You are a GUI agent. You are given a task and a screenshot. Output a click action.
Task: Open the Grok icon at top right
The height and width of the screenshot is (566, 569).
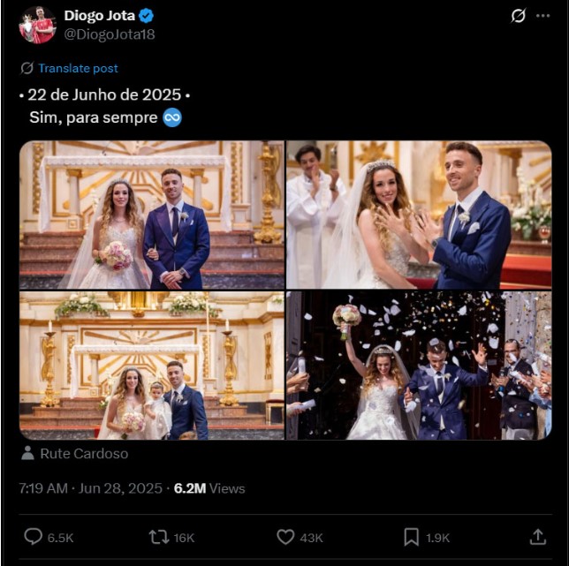(x=519, y=16)
